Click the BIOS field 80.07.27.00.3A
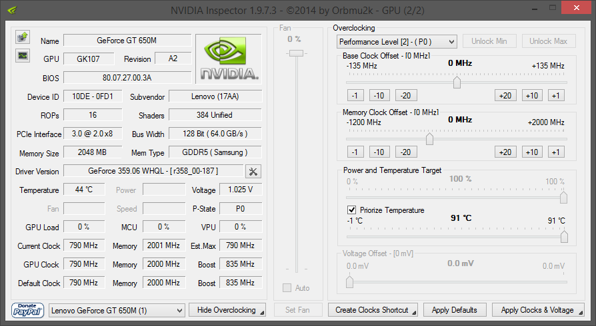The height and width of the screenshot is (326, 596). click(x=127, y=77)
